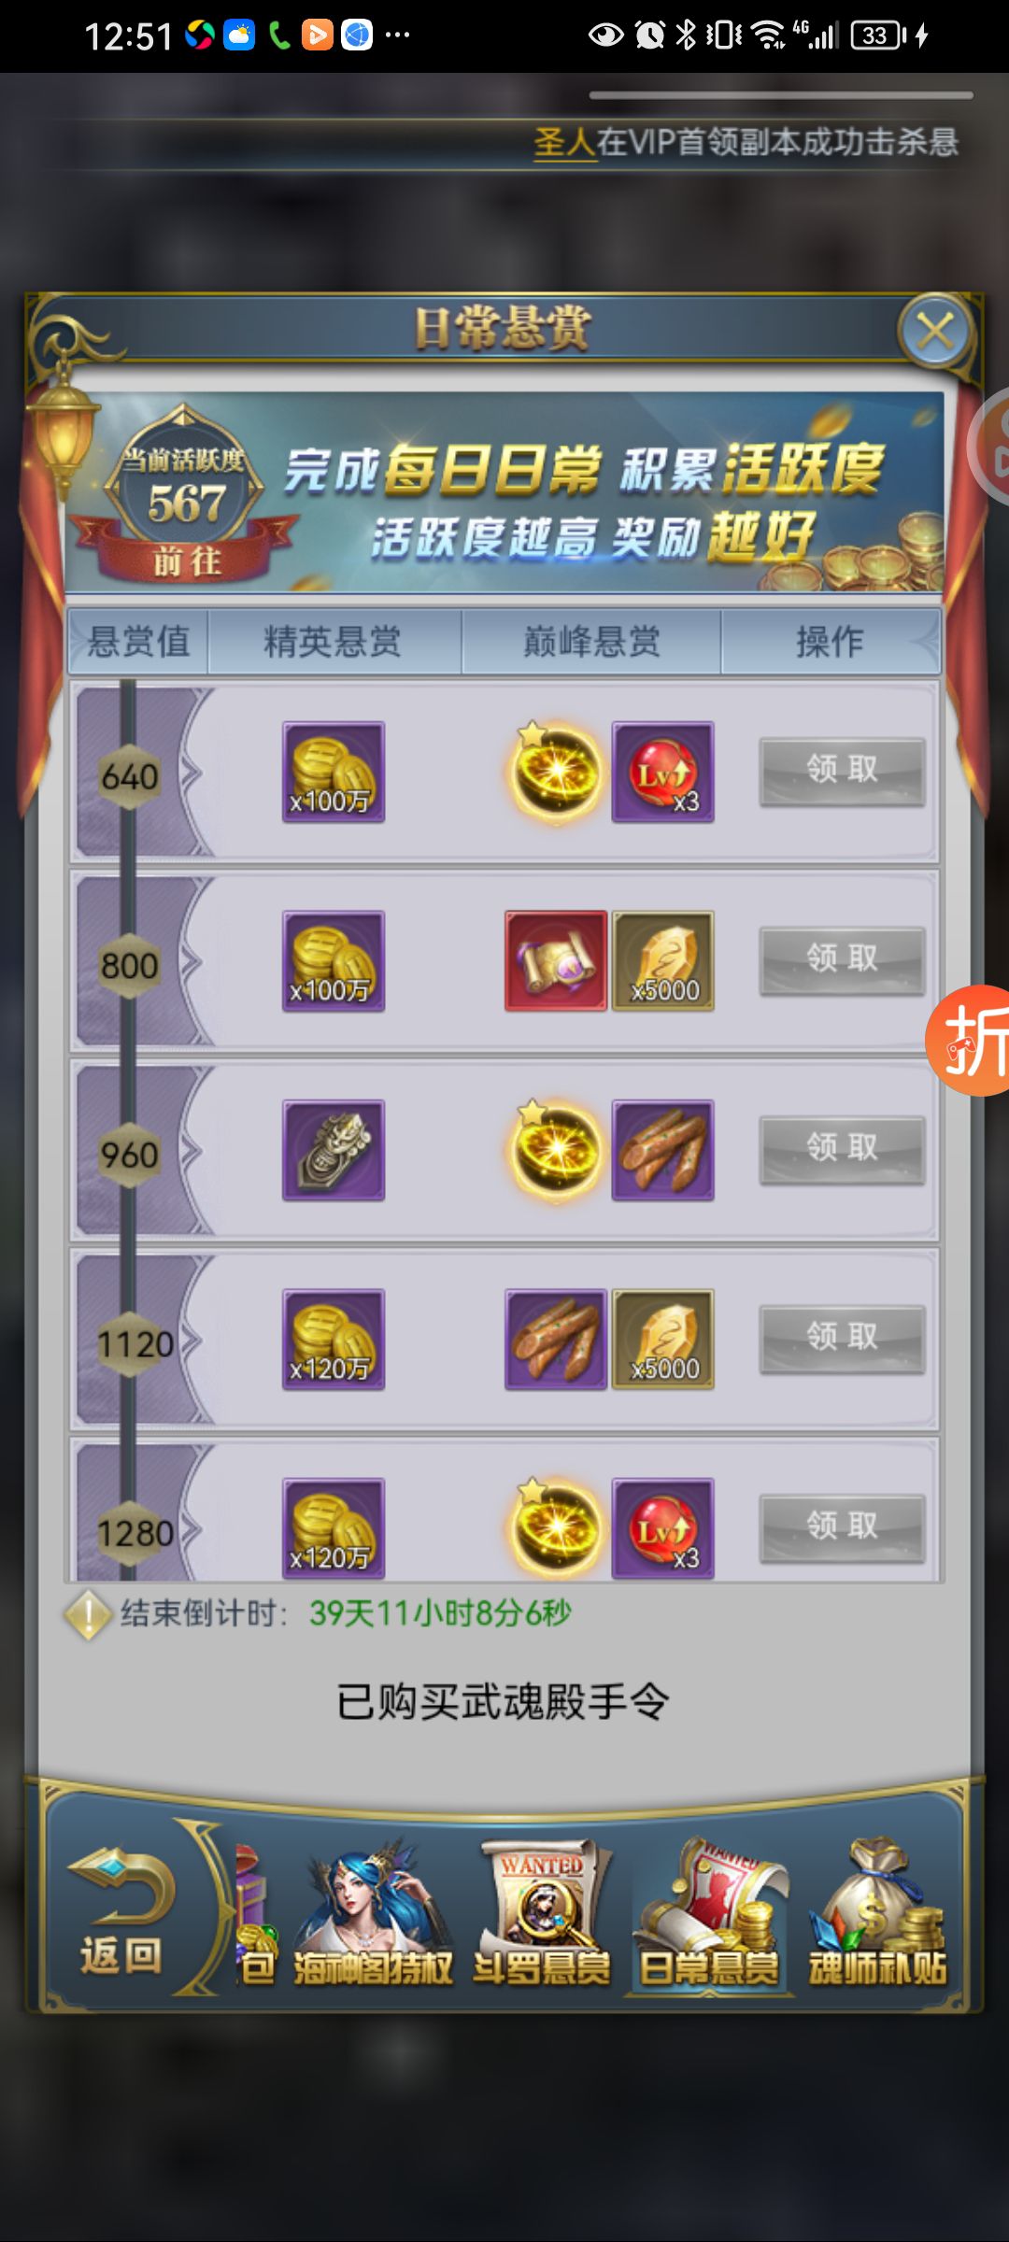Tap the 圣人 player name link in announcement
Image resolution: width=1009 pixels, height=2242 pixels.
coord(564,142)
